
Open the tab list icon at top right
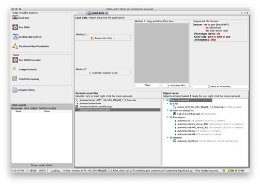tap(247, 13)
